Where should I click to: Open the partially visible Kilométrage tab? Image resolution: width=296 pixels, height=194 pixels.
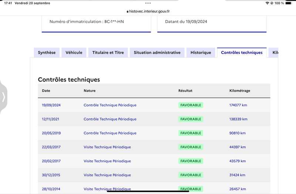[x=273, y=52]
